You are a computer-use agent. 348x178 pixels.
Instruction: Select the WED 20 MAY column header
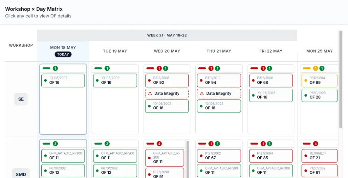pos(167,51)
